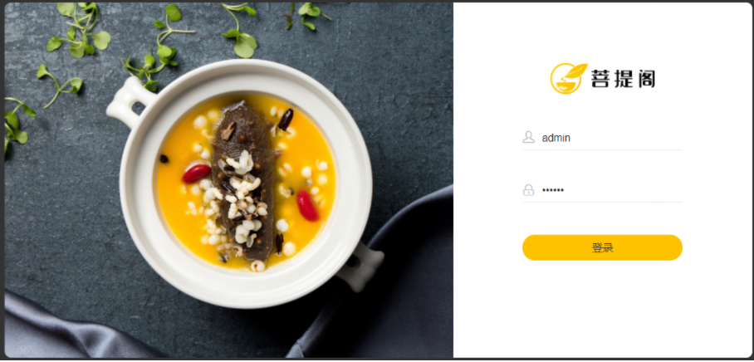
Task: Focus the masked password input field
Action: (x=602, y=190)
